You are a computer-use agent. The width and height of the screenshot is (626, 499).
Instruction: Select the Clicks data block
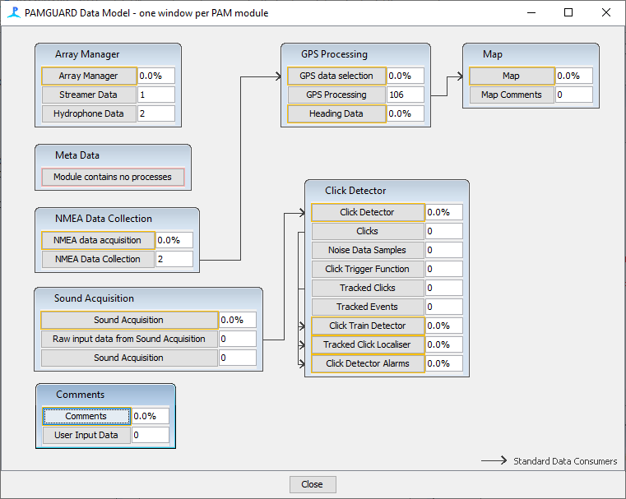(368, 231)
